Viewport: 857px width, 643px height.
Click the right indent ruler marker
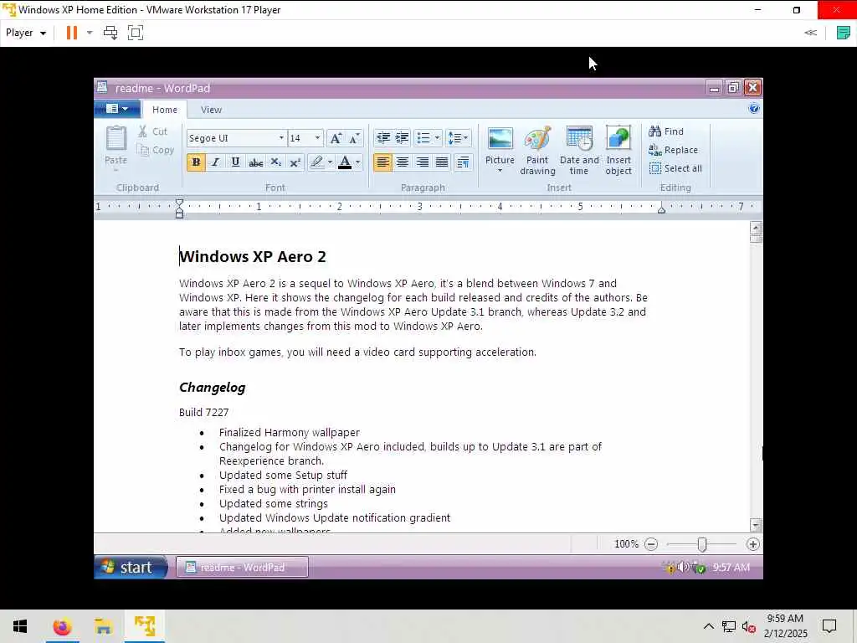[661, 208]
